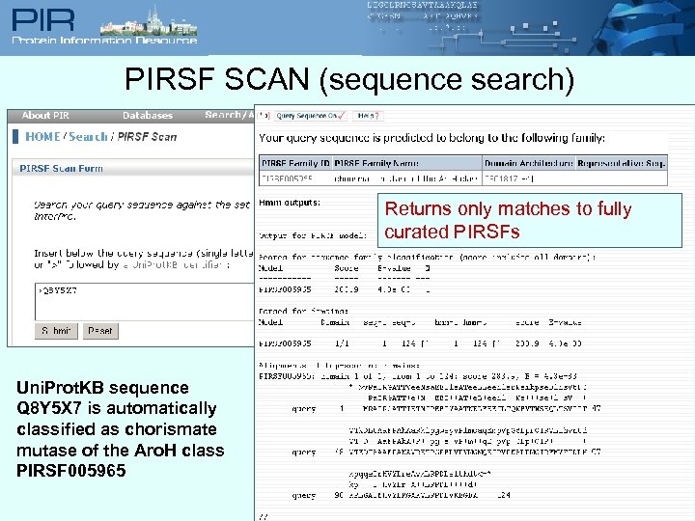Image resolution: width=695 pixels, height=521 pixels.
Task: Click the Reset button
Action: [x=100, y=331]
